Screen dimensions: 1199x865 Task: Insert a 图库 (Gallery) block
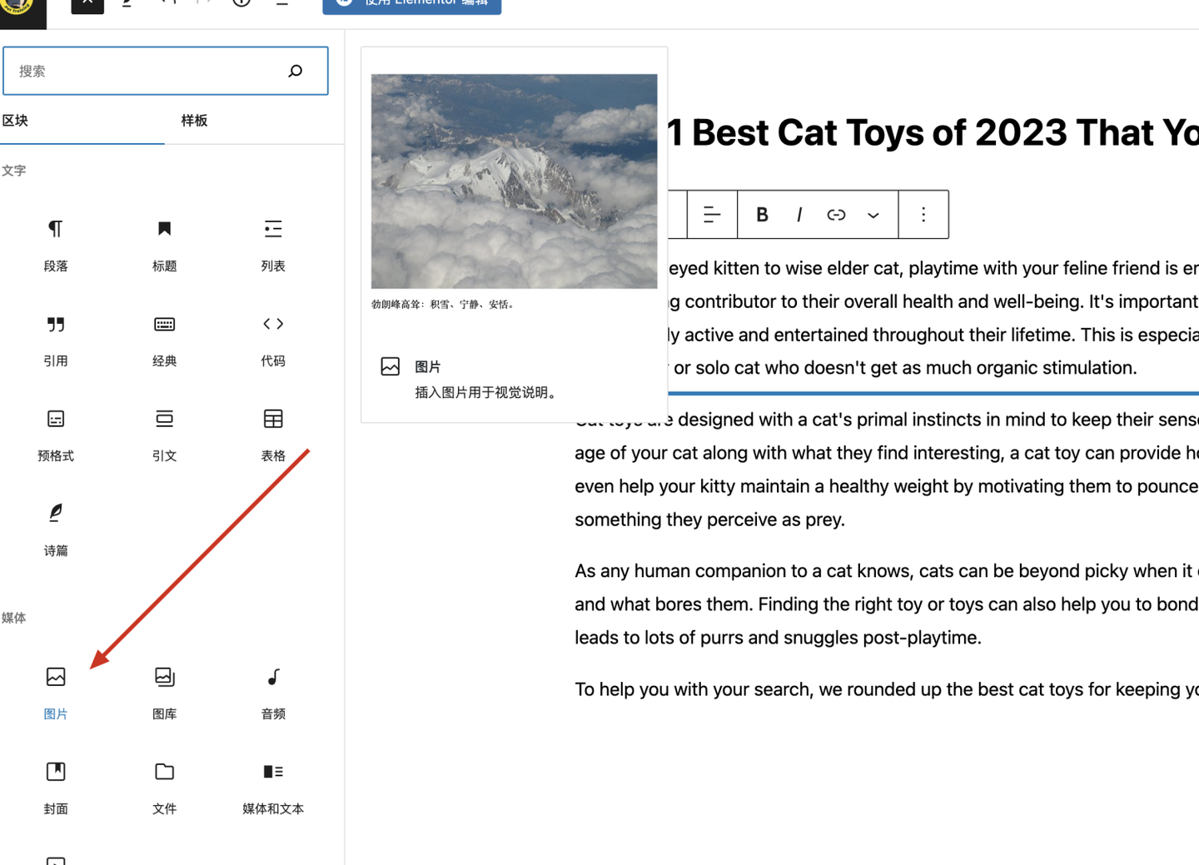(164, 692)
